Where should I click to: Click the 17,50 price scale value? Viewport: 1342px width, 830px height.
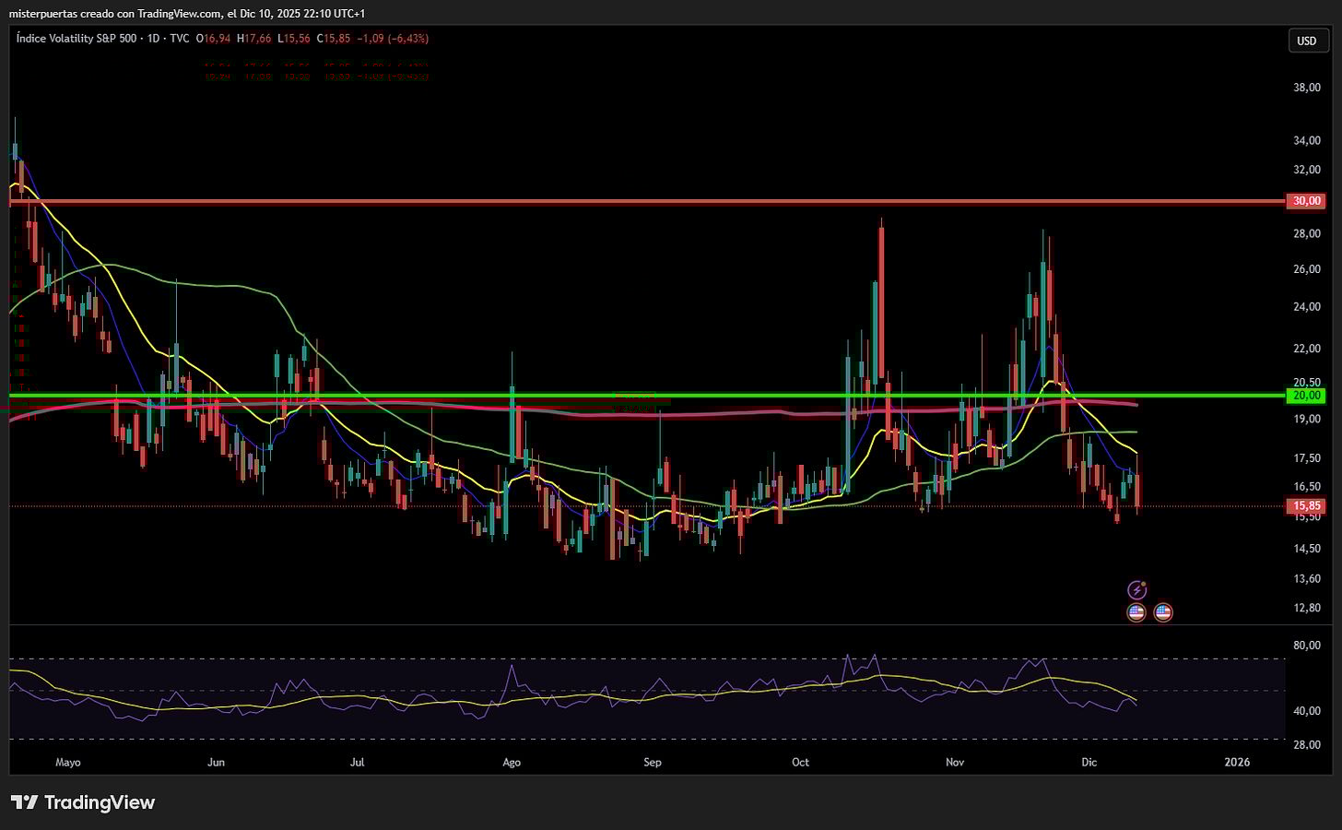(1307, 458)
